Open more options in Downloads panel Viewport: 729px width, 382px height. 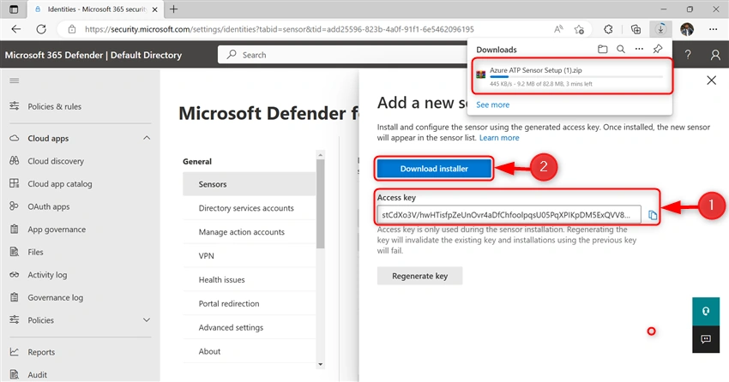click(x=639, y=49)
